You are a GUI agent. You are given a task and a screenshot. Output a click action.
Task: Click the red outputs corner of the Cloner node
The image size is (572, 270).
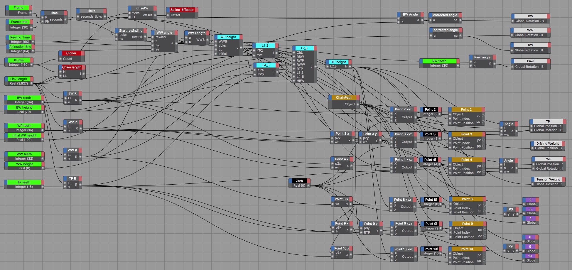click(83, 53)
